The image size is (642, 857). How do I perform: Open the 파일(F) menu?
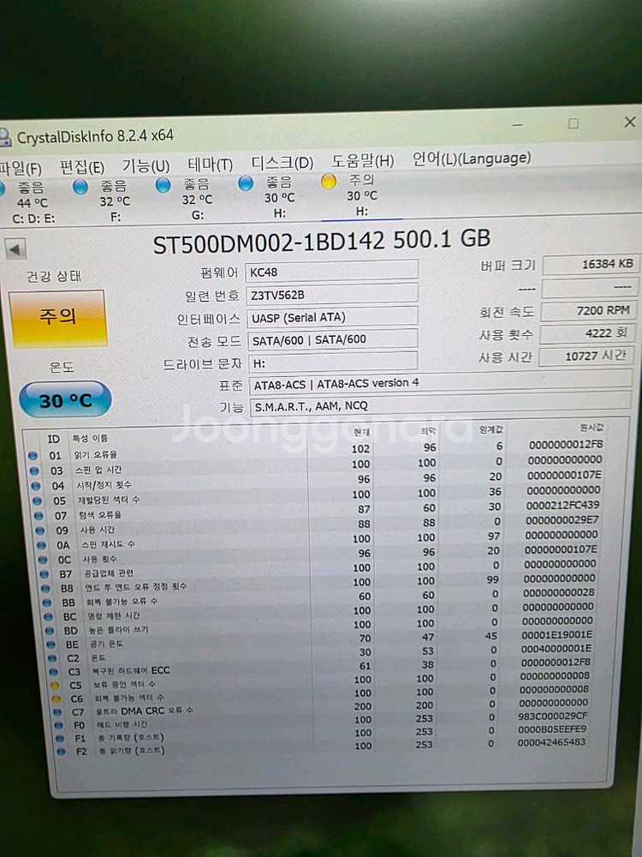point(21,168)
